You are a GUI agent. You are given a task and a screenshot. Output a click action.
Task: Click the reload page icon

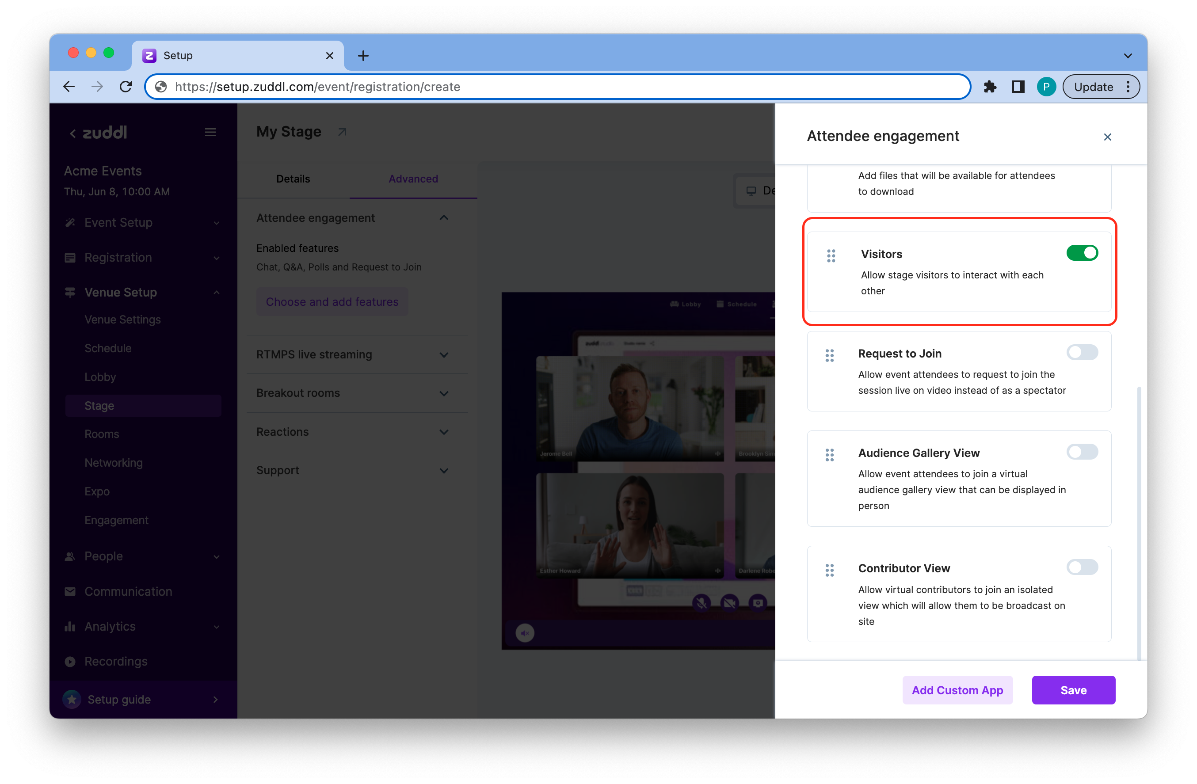coord(126,87)
